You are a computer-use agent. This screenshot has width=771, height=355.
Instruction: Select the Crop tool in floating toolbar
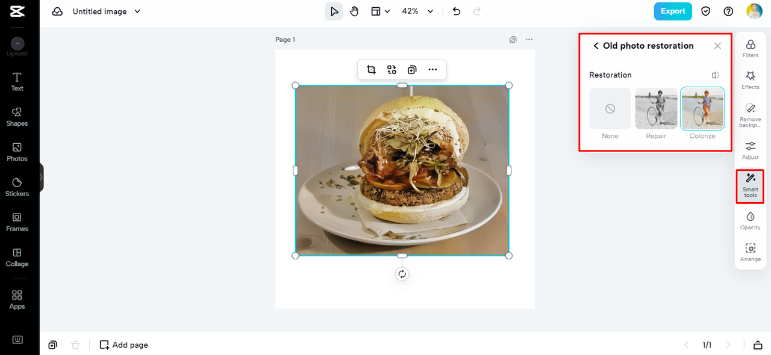tap(371, 70)
